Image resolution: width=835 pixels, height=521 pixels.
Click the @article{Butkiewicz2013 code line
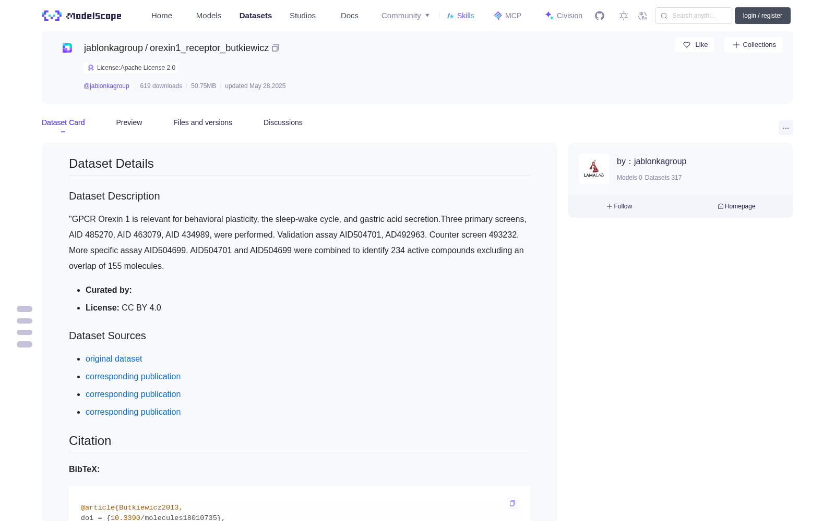pyautogui.click(x=132, y=507)
